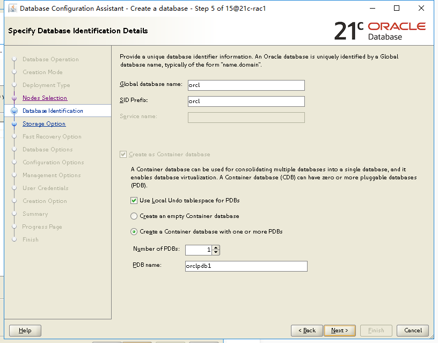Open the Storage Option step link

click(44, 124)
